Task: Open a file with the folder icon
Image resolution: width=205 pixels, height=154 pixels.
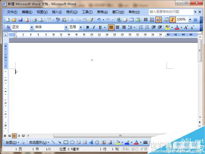Action: point(14,20)
